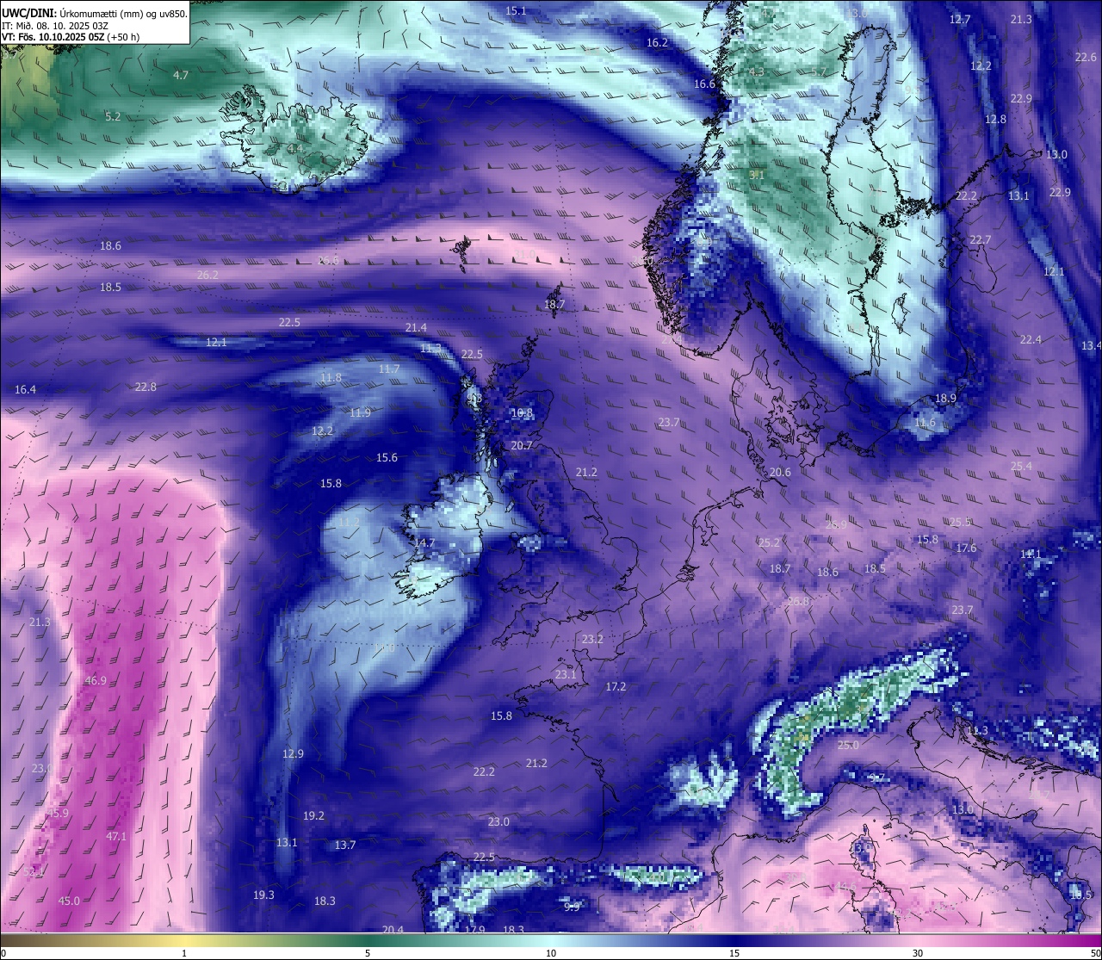Select the VT: Fös. 10.10.2025 05Z (+50 h) line
The image size is (1102, 960).
click(71, 37)
